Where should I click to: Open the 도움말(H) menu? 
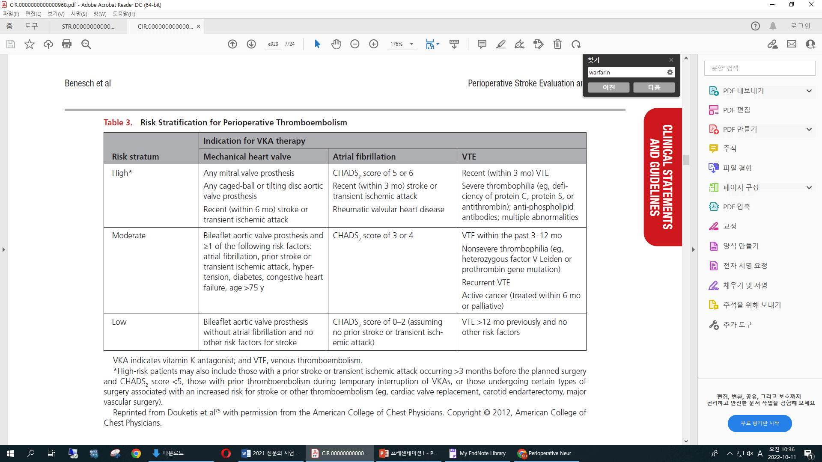[124, 14]
